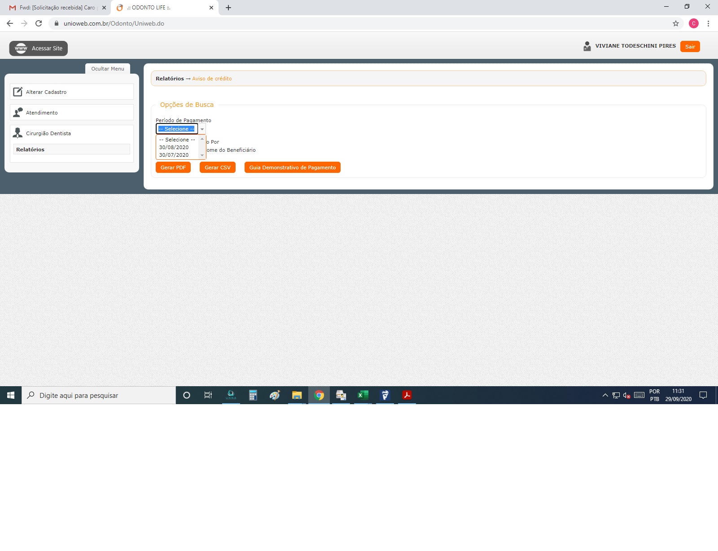718x551 pixels.
Task: Open the Alterar Cadastro edit icon
Action: pyautogui.click(x=18, y=92)
